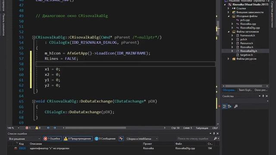Open the Сборка и IntelliSense dropdown
The width and height of the screenshot is (276, 155).
(x=141, y=139)
